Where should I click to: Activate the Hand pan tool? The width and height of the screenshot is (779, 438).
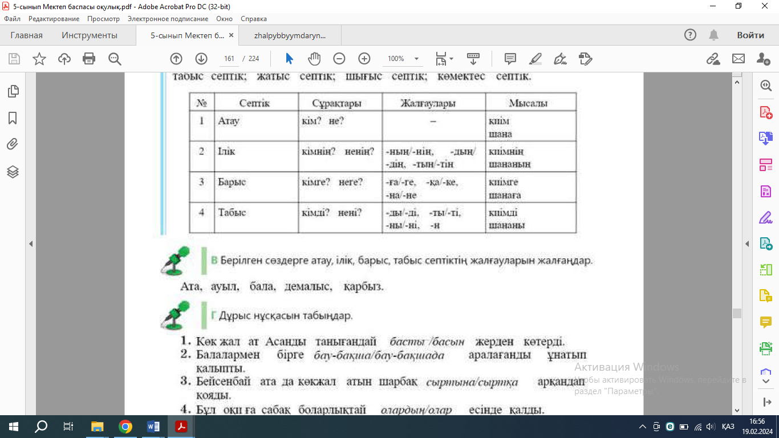(x=314, y=59)
